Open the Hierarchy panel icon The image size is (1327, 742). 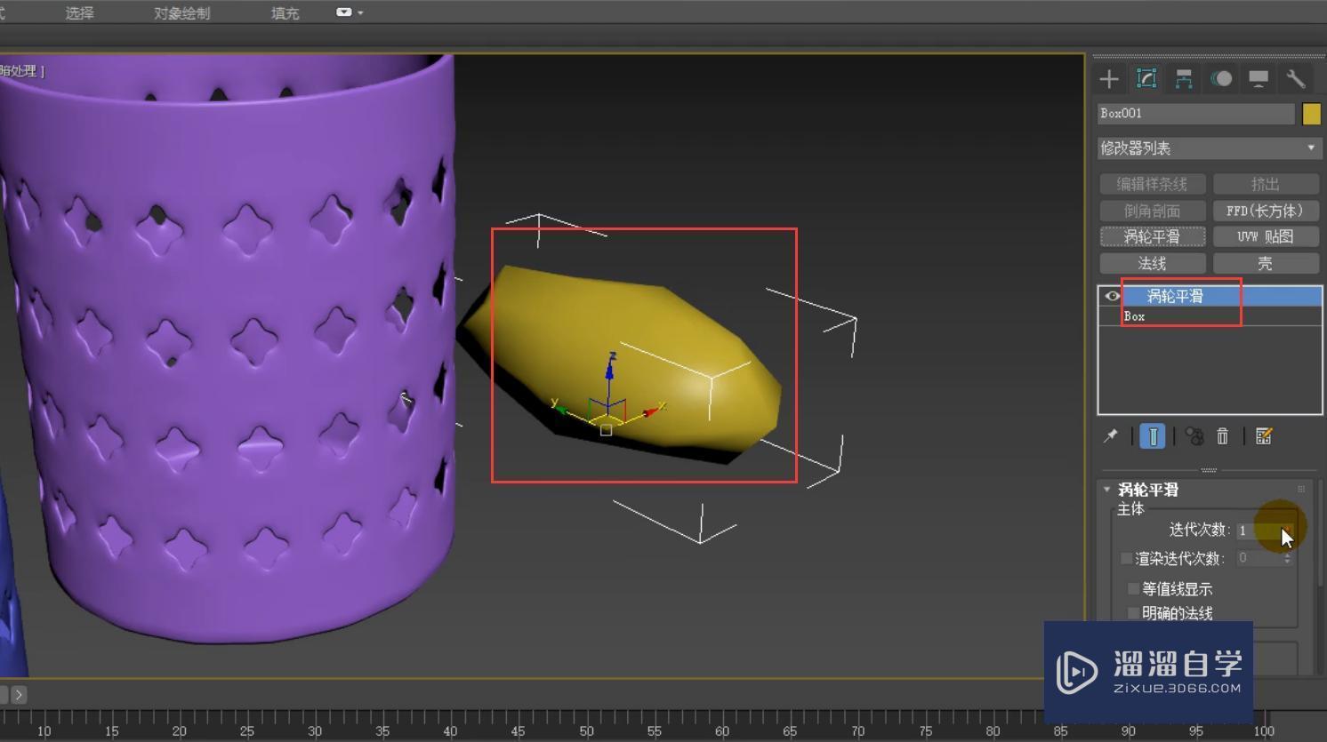(x=1184, y=79)
